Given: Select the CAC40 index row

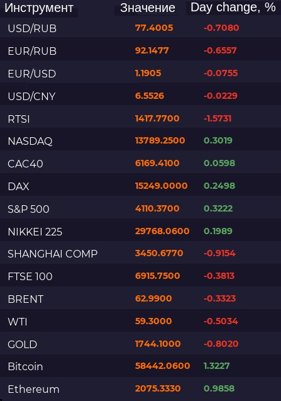Looking at the screenshot, I should [x=141, y=164].
